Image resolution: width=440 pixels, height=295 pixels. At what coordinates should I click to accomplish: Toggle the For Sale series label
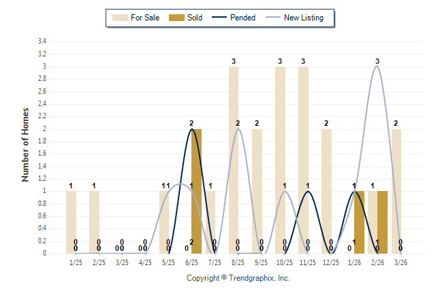point(144,18)
